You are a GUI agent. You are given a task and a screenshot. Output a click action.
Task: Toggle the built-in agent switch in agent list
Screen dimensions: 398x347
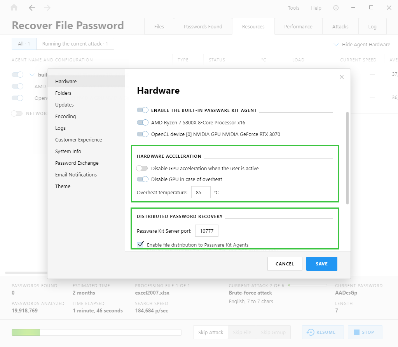coord(17,75)
